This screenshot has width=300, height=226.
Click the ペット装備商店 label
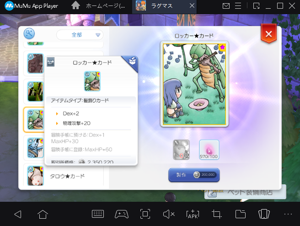point(250,192)
